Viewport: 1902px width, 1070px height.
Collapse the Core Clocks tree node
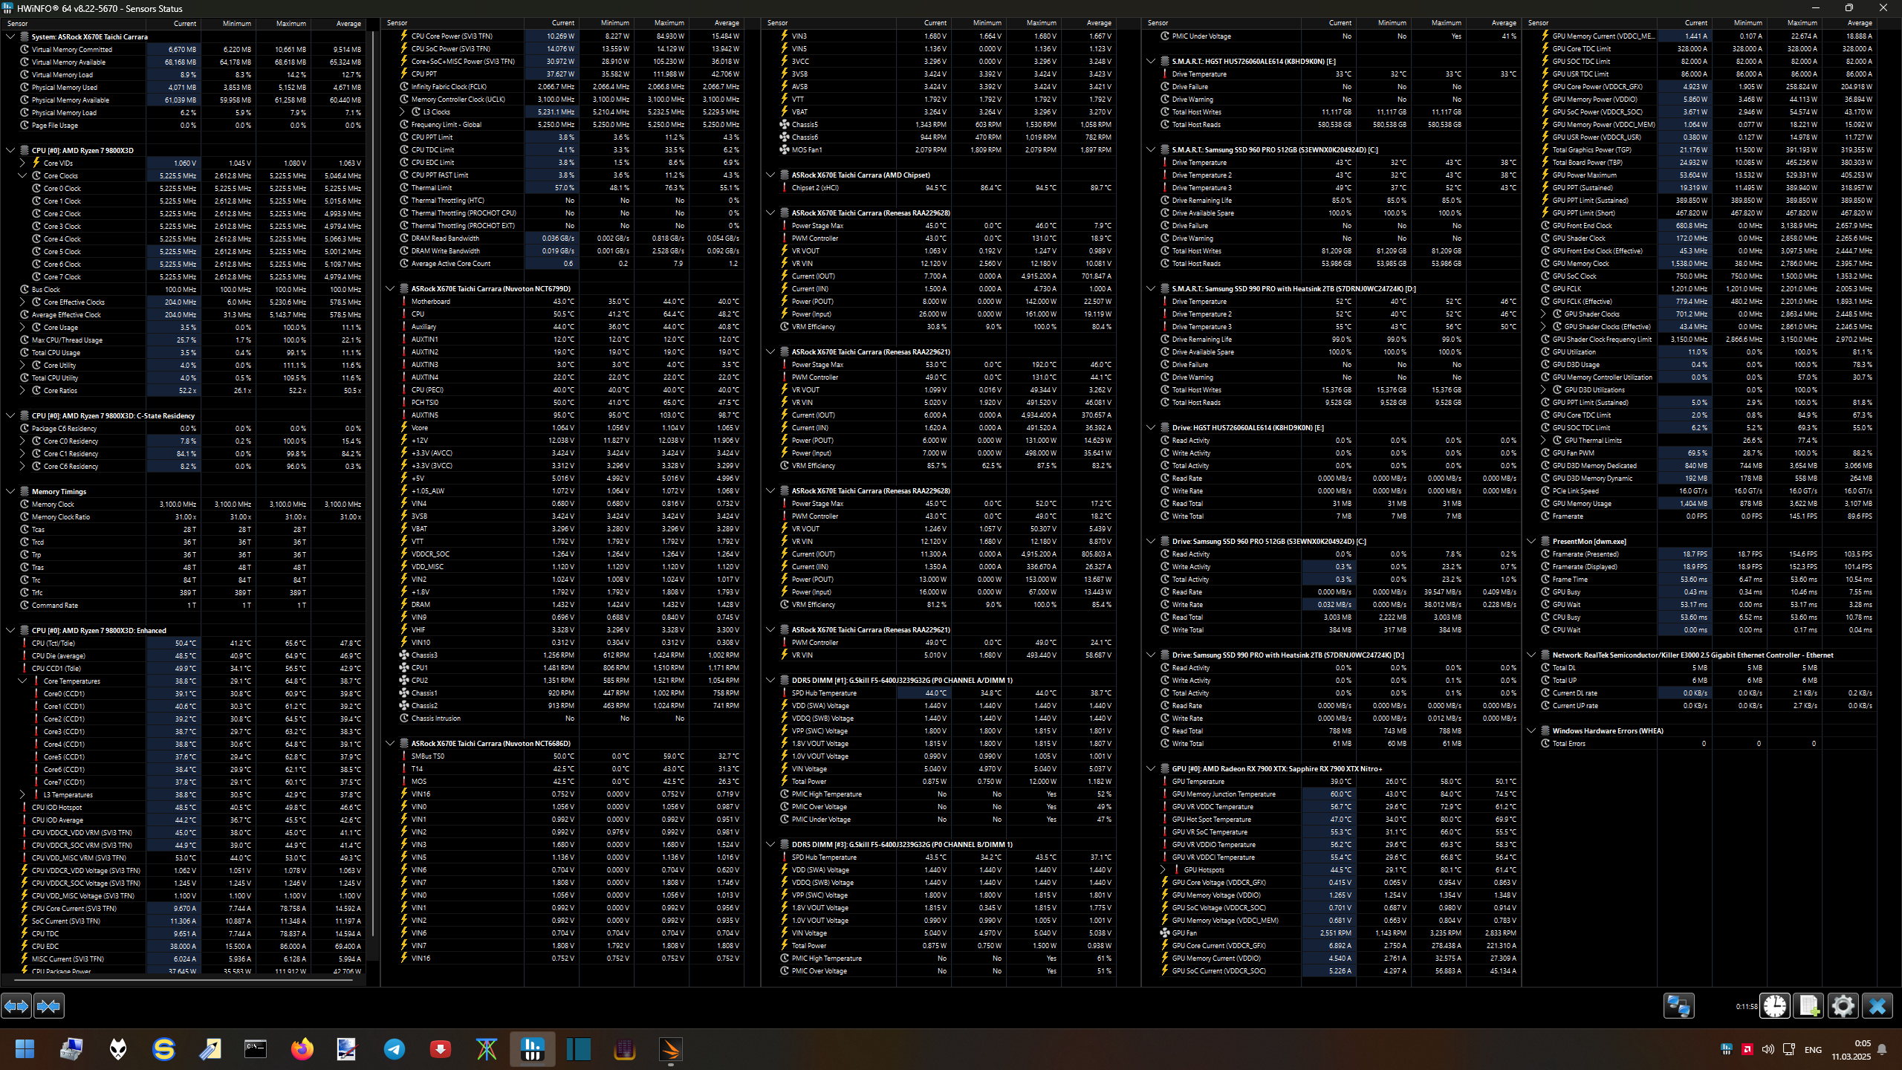22,176
